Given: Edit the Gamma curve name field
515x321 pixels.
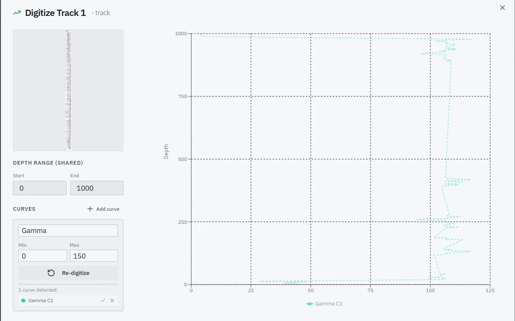Looking at the screenshot, I should pos(68,230).
